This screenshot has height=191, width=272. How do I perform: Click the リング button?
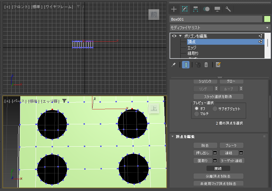203,89
